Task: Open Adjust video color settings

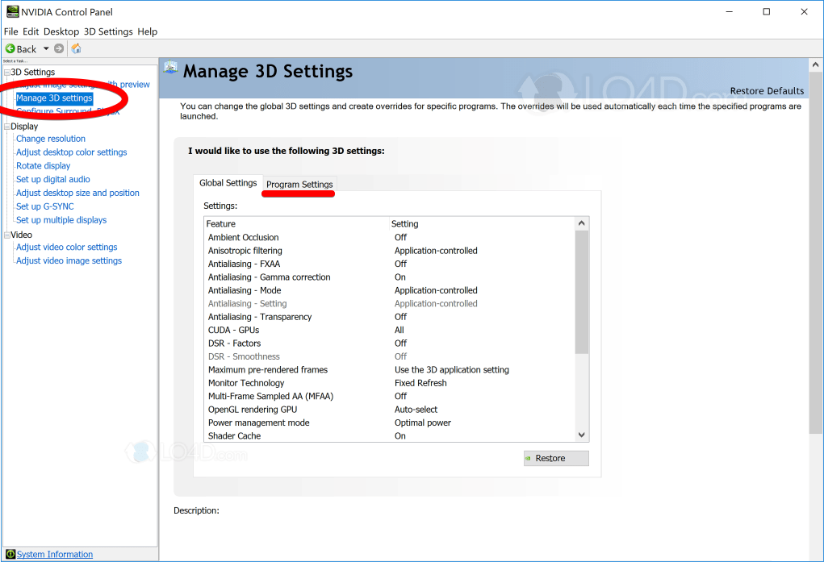Action: click(x=67, y=248)
